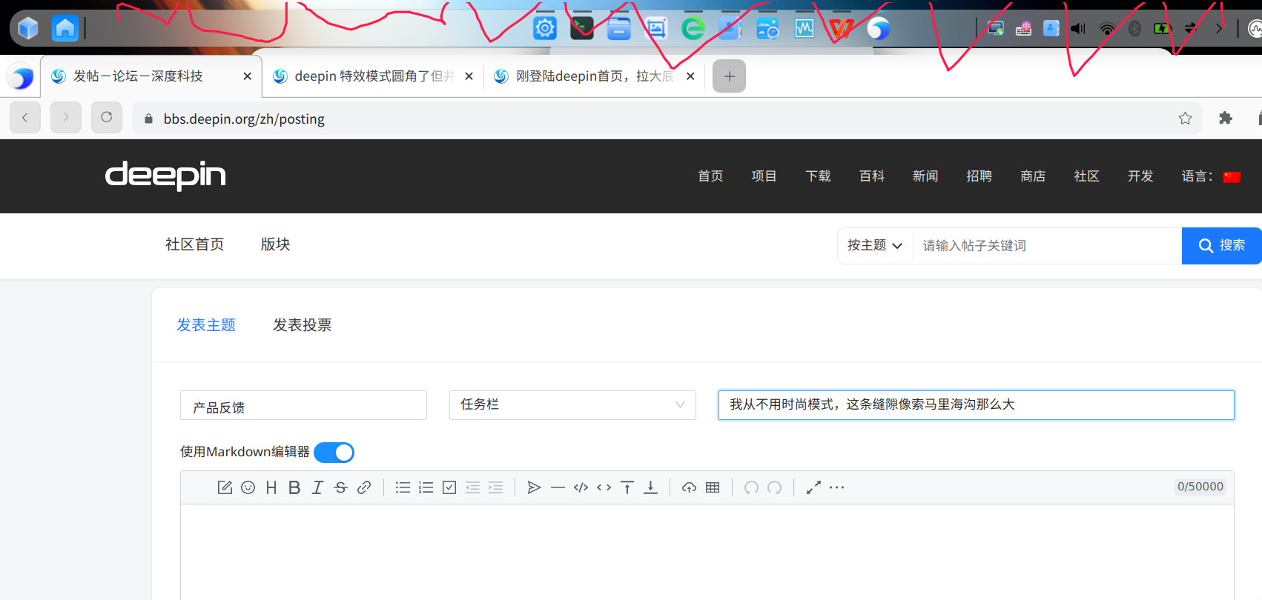Open the 首页 link in site header
This screenshot has width=1262, height=600.
710,176
